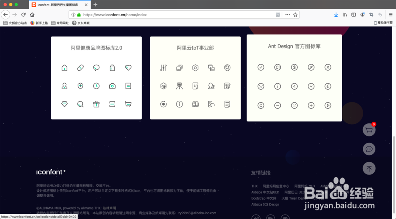This screenshot has width=396, height=219.
Task: Click the 3D cube icon in IoT card
Action: pos(164,86)
